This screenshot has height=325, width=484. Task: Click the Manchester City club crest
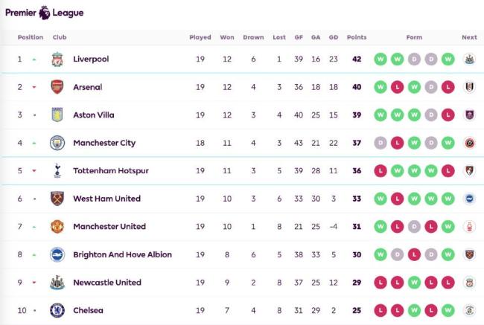point(57,143)
